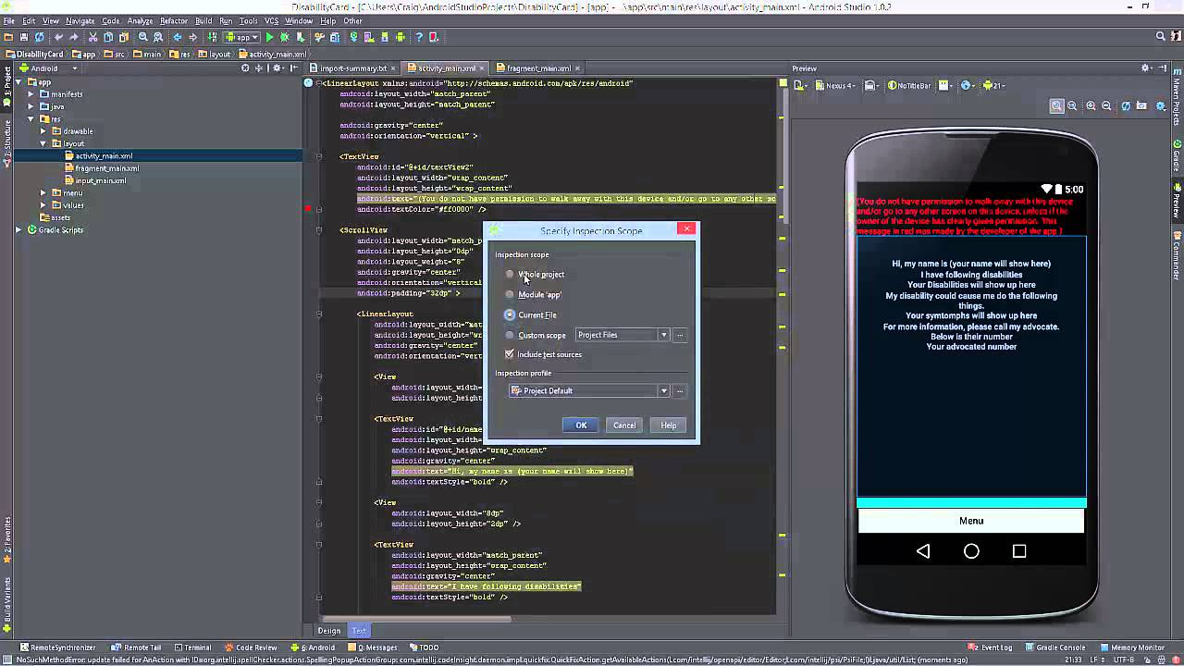Image resolution: width=1184 pixels, height=666 pixels.
Task: Click the Preview panel settings gear
Action: tap(1145, 68)
